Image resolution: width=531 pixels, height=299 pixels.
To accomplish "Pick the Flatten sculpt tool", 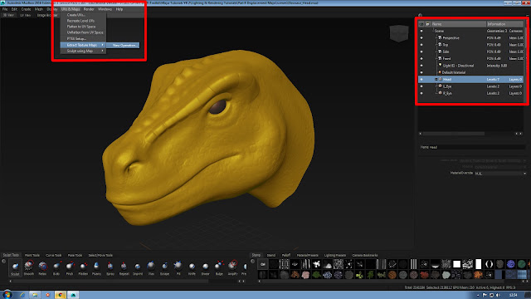I will coord(83,266).
